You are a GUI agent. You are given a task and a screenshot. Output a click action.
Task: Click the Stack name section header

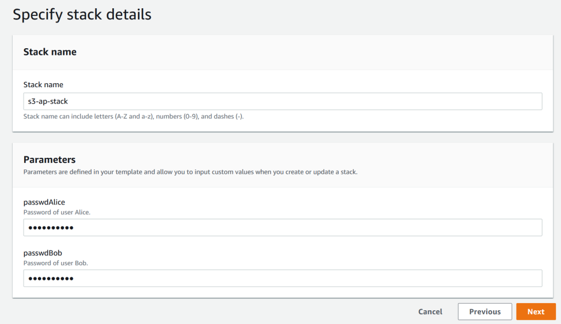coord(50,52)
